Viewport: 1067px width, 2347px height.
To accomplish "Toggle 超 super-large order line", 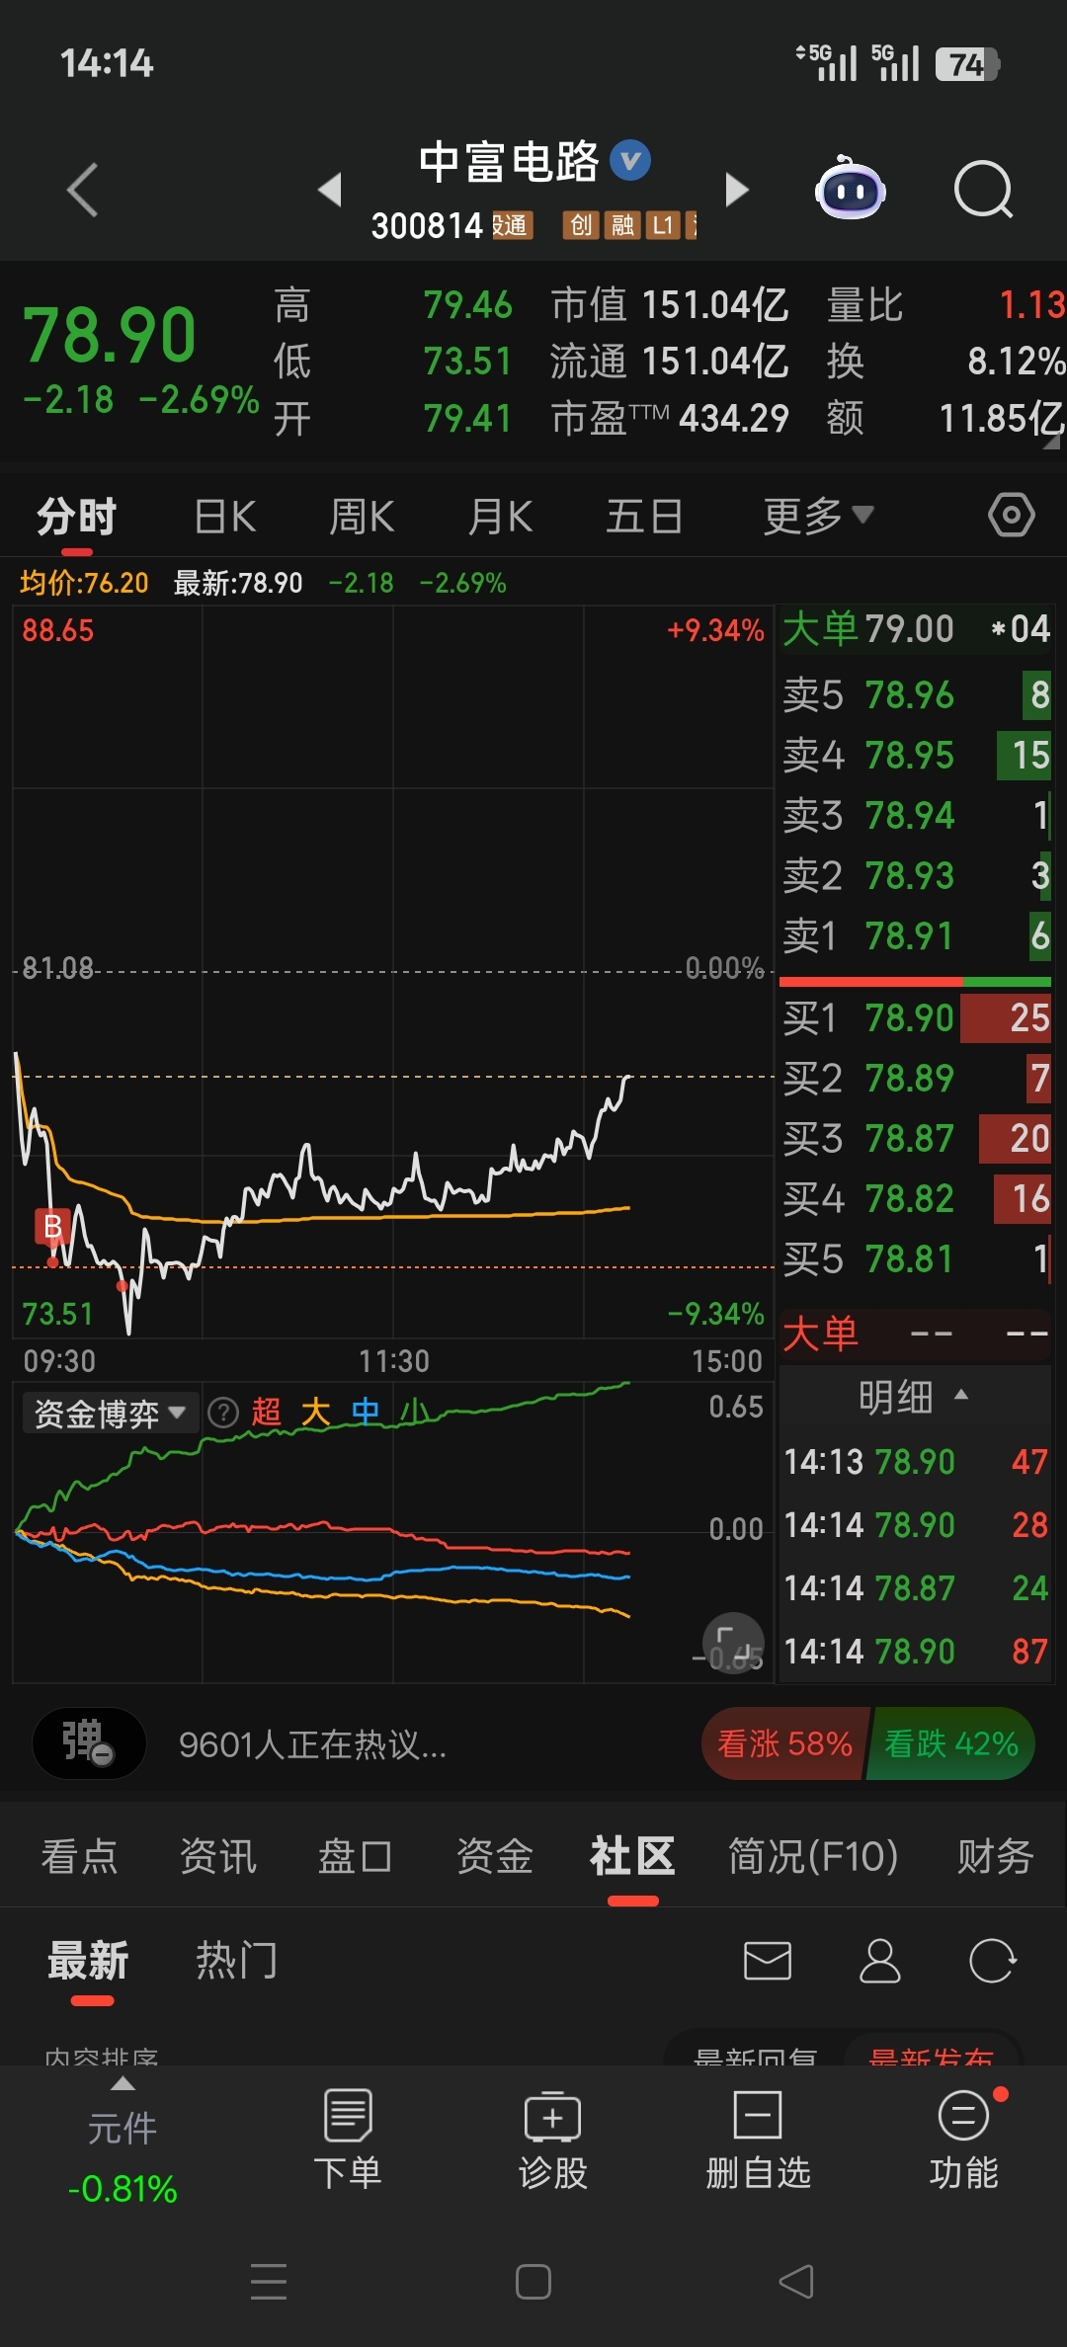I will 266,1413.
